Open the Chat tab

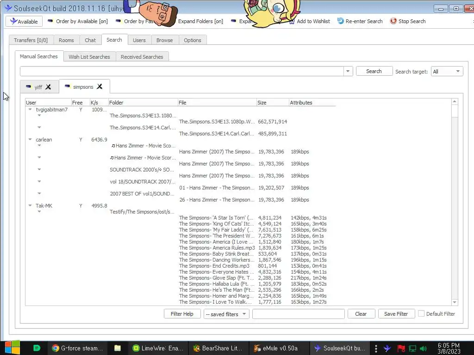coord(90,40)
